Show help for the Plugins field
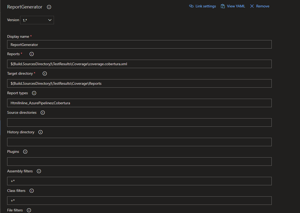300x213 pixels. (x=25, y=152)
